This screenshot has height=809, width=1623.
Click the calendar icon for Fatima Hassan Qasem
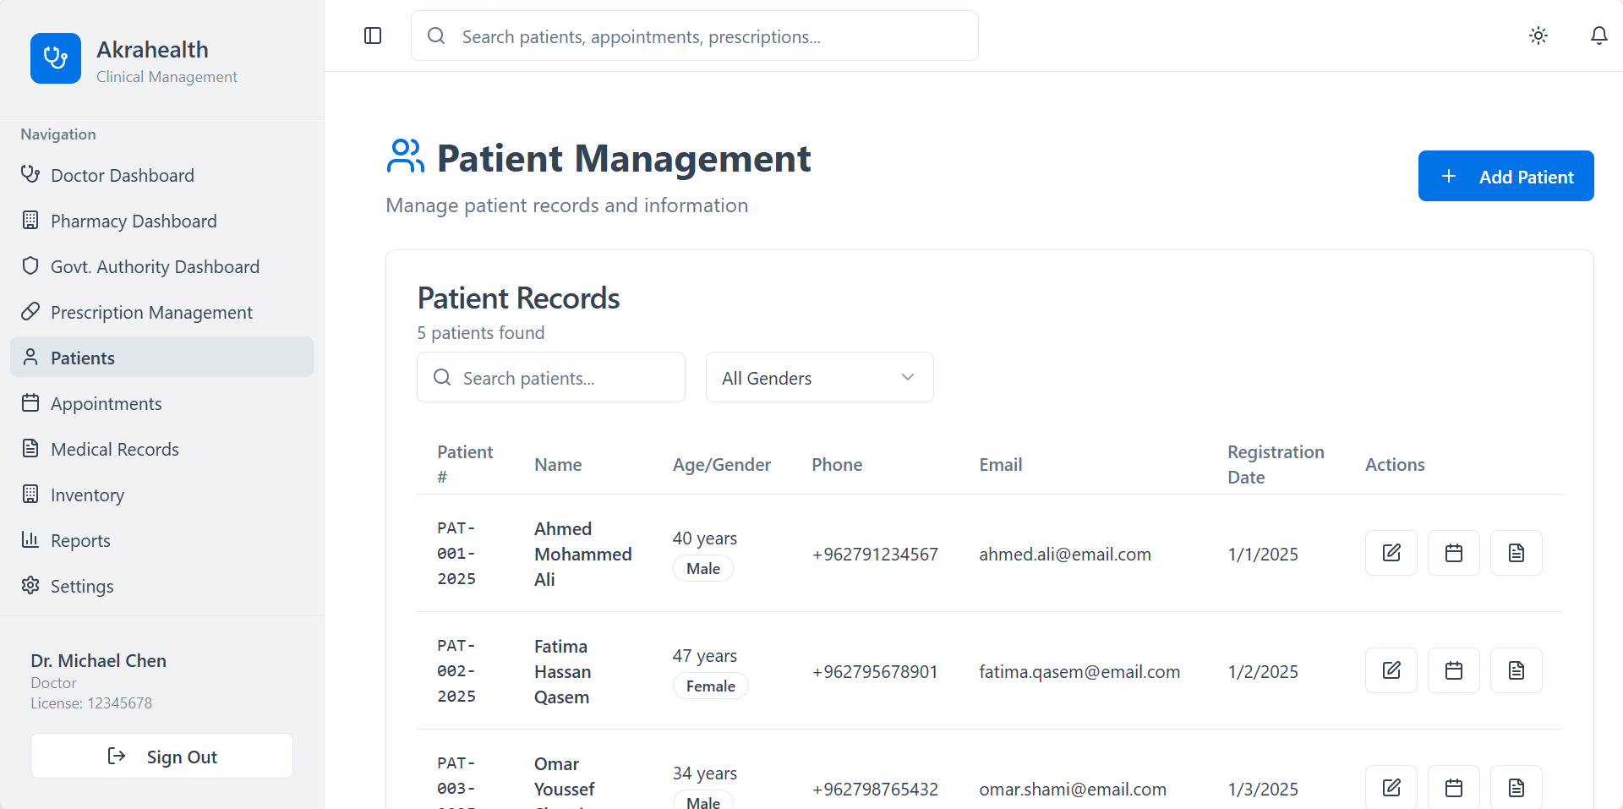(1453, 670)
